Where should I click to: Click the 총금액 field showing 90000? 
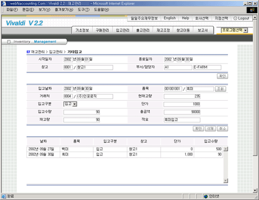click(x=182, y=112)
